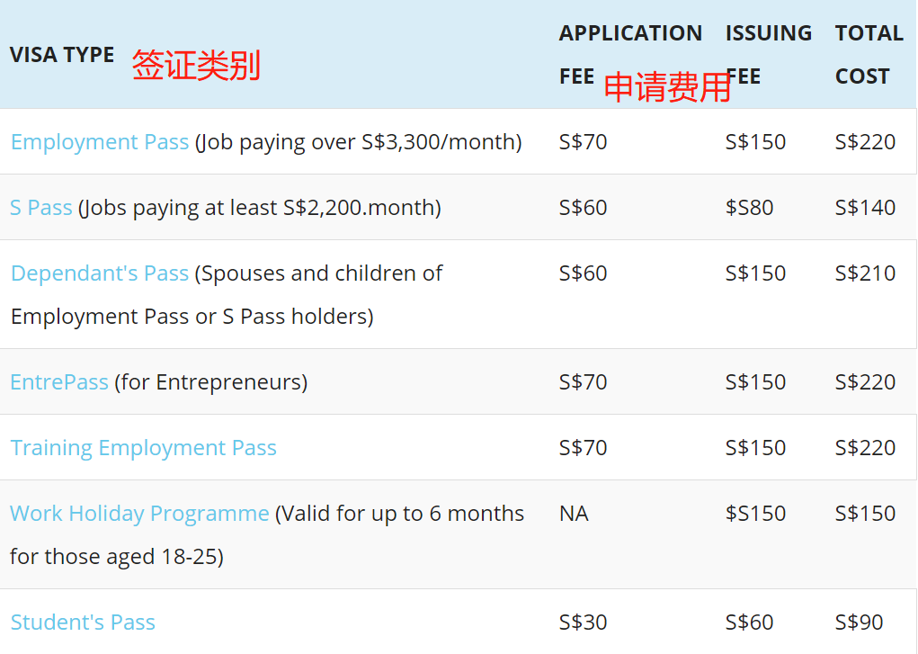Click the S Pass link
Viewport: 918px width, 654px height.
coord(41,208)
